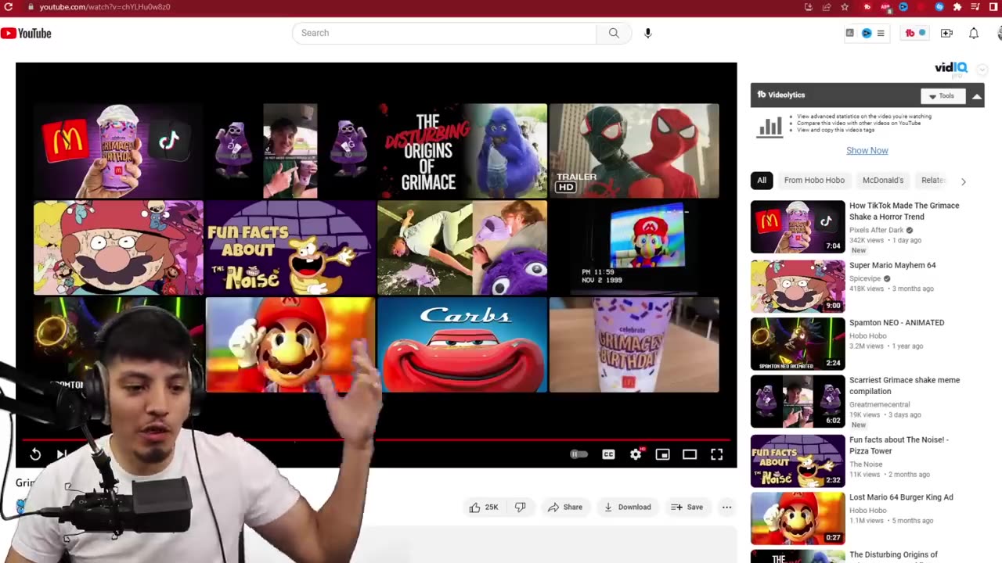Click the TubeBuddy icon in YouTube header
Screen dimensions: 1002x563
910,33
